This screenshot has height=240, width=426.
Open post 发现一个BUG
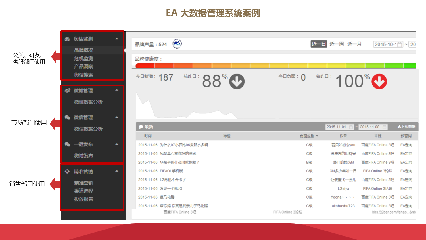(171, 189)
